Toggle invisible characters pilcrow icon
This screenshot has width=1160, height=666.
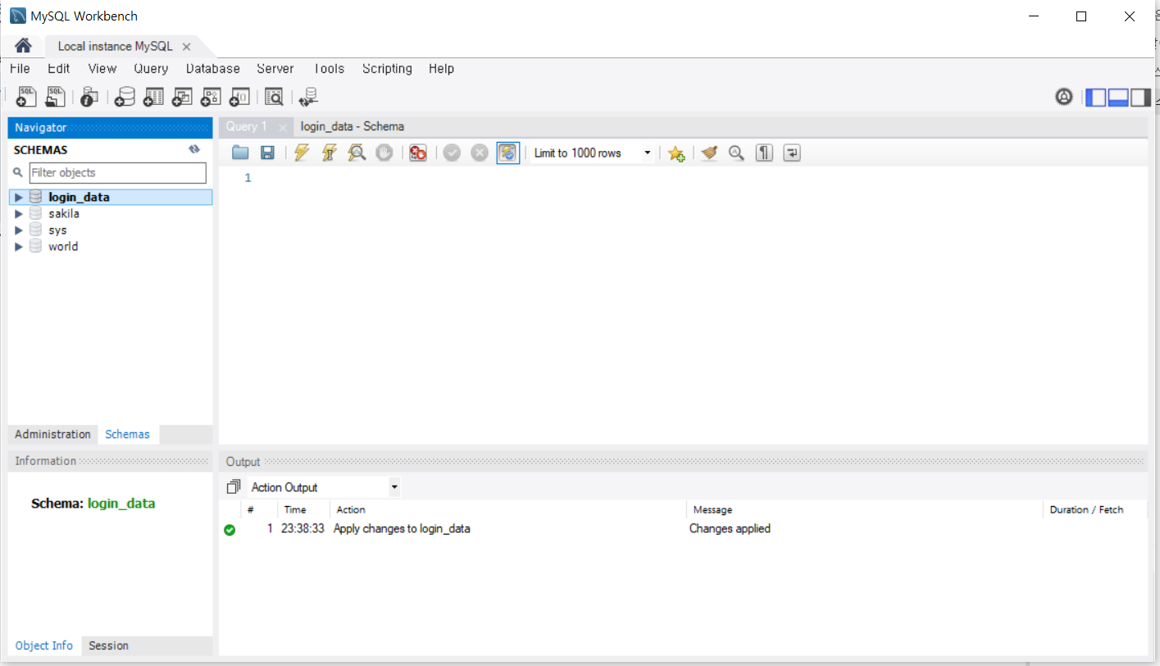click(x=764, y=153)
